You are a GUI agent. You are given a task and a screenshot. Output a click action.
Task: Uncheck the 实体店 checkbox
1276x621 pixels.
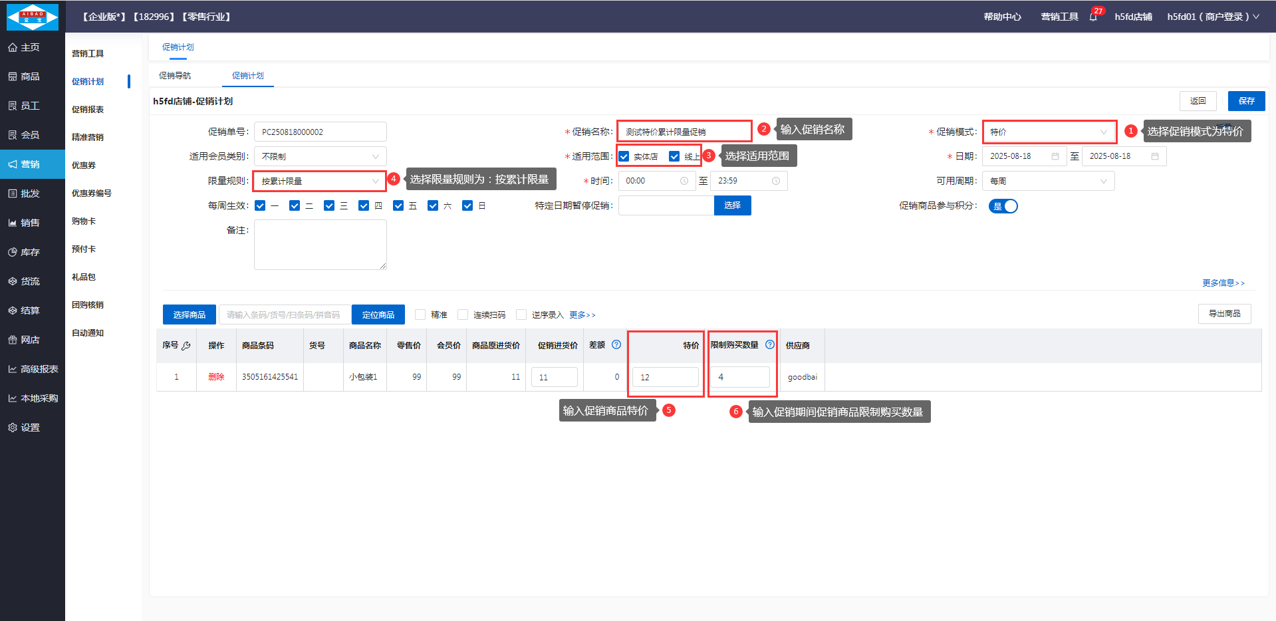click(624, 156)
